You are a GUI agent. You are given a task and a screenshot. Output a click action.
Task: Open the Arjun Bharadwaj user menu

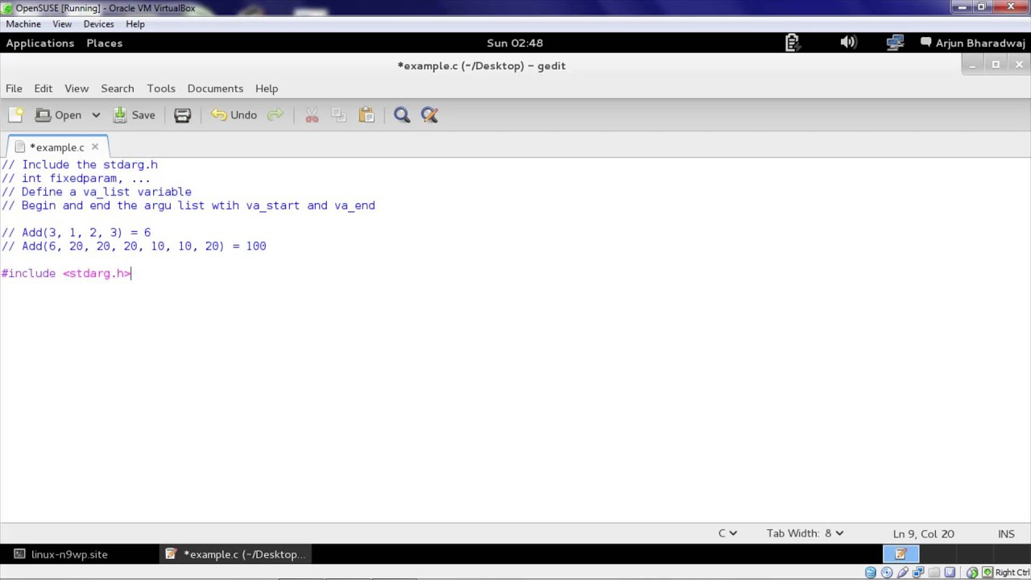click(x=972, y=43)
